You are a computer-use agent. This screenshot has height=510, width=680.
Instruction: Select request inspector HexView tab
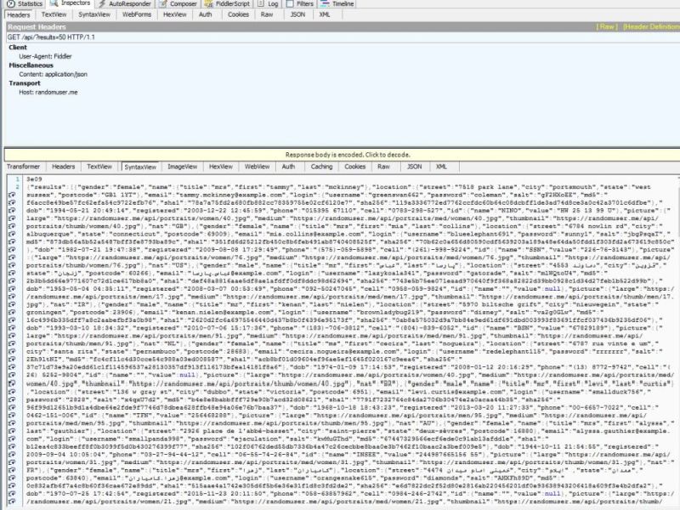click(175, 14)
